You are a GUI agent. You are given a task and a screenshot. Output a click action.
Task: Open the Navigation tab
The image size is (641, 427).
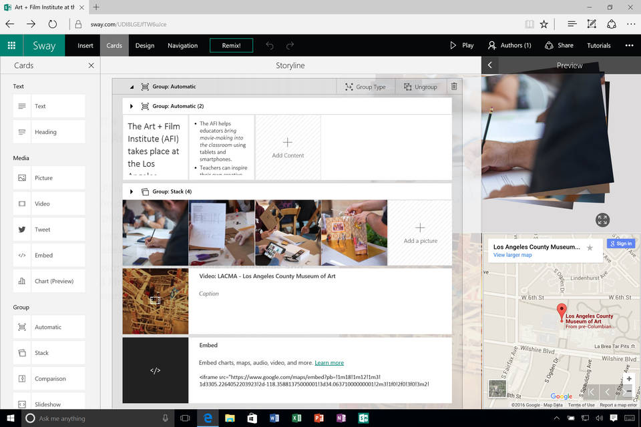pos(182,45)
